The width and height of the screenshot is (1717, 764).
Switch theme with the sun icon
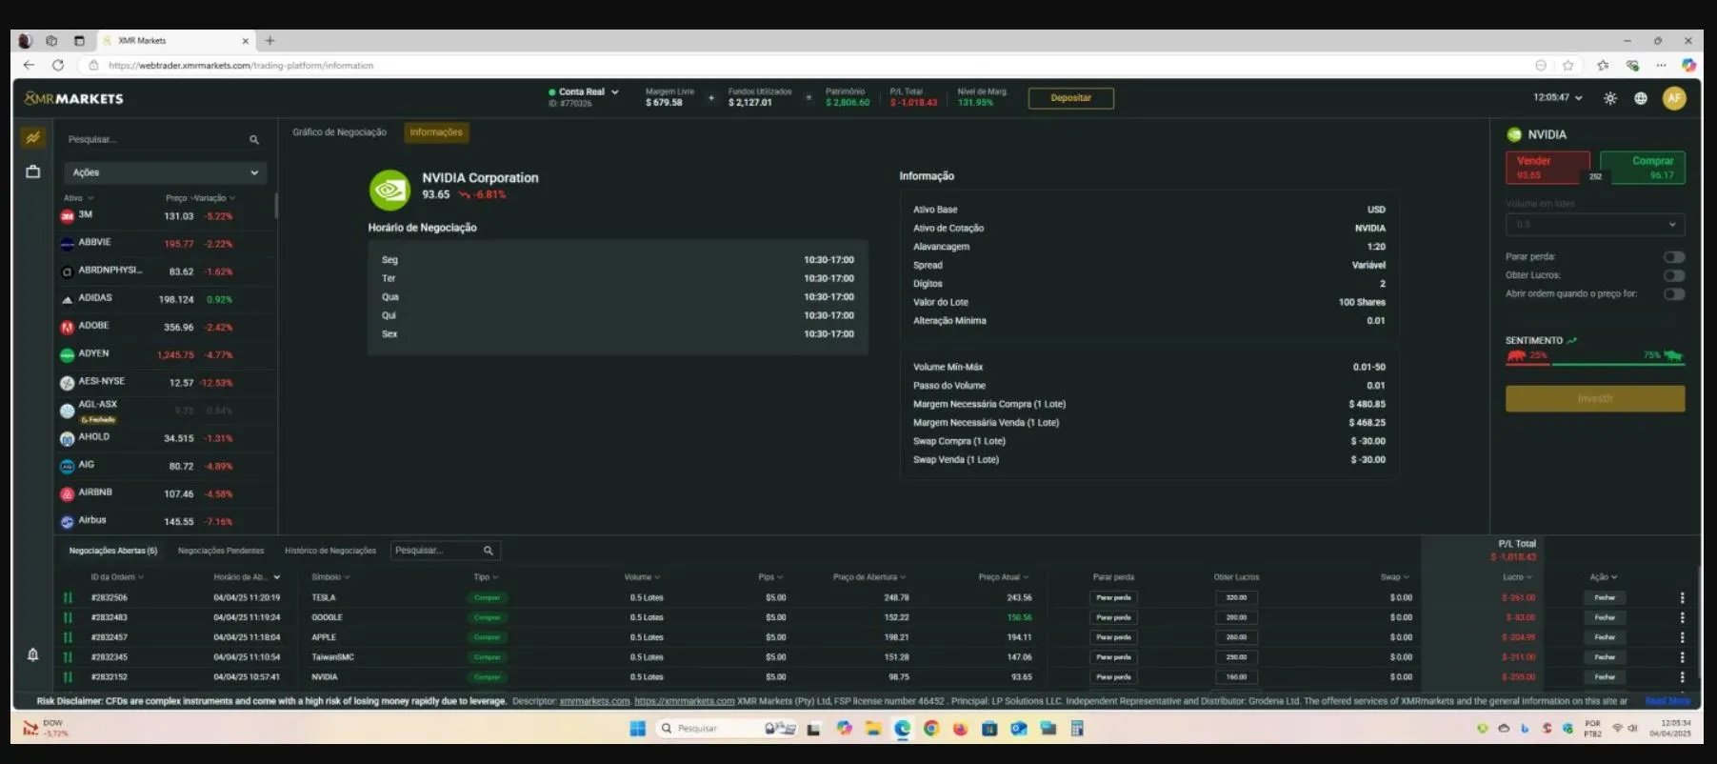tap(1610, 98)
